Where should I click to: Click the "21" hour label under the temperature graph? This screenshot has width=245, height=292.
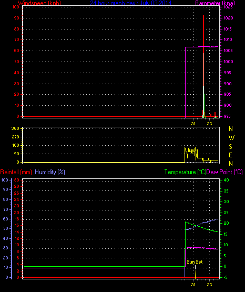click(x=193, y=285)
